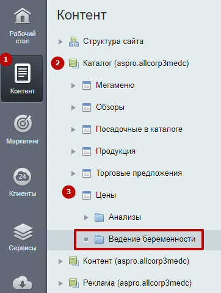
Task: Click the Мегаменю infoblock icon
Action: click(87, 85)
